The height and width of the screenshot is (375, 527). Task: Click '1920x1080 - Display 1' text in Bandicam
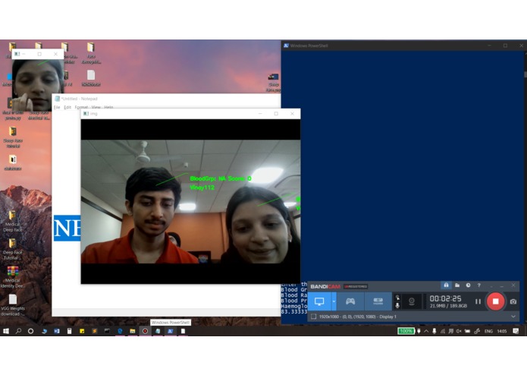pos(358,317)
